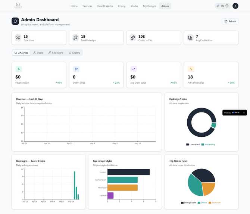Click the completed legend swatch in Redesign Status
Screen dimensions: 250x214
(x=187, y=145)
